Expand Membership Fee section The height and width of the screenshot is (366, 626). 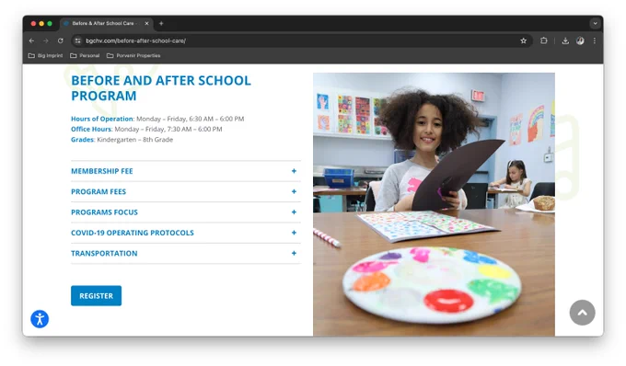coord(186,171)
